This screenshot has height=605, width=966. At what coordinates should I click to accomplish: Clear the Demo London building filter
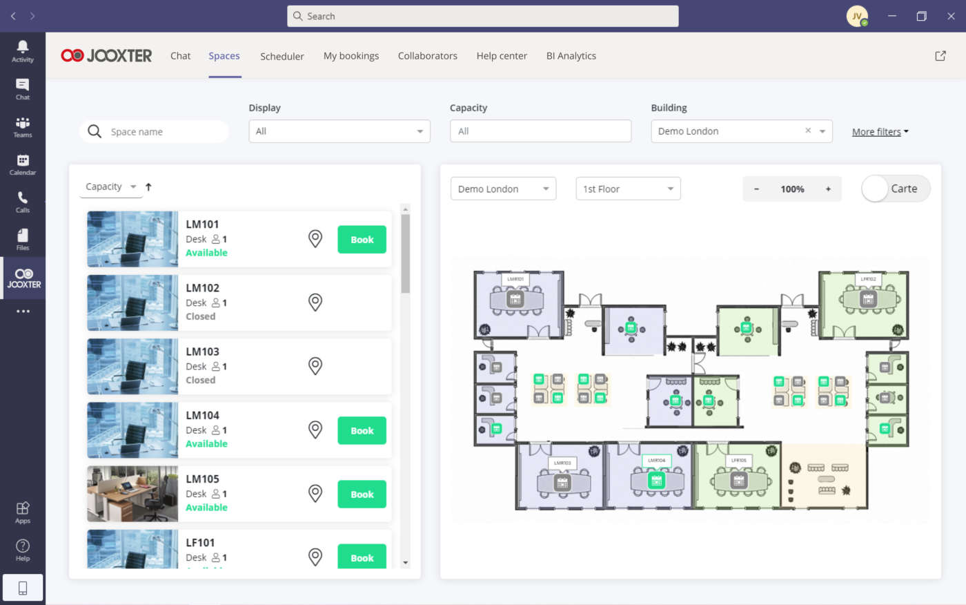click(807, 131)
